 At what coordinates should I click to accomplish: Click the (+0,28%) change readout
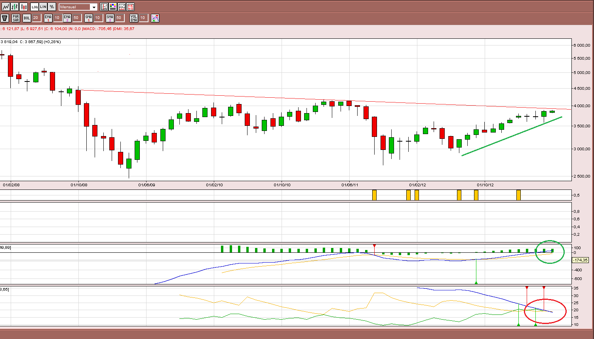click(x=52, y=42)
